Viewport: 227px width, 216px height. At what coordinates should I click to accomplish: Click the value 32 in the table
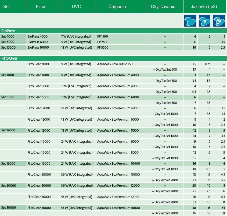point(194,202)
